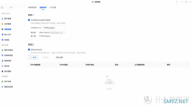Open the app grid menu icon

2,8
